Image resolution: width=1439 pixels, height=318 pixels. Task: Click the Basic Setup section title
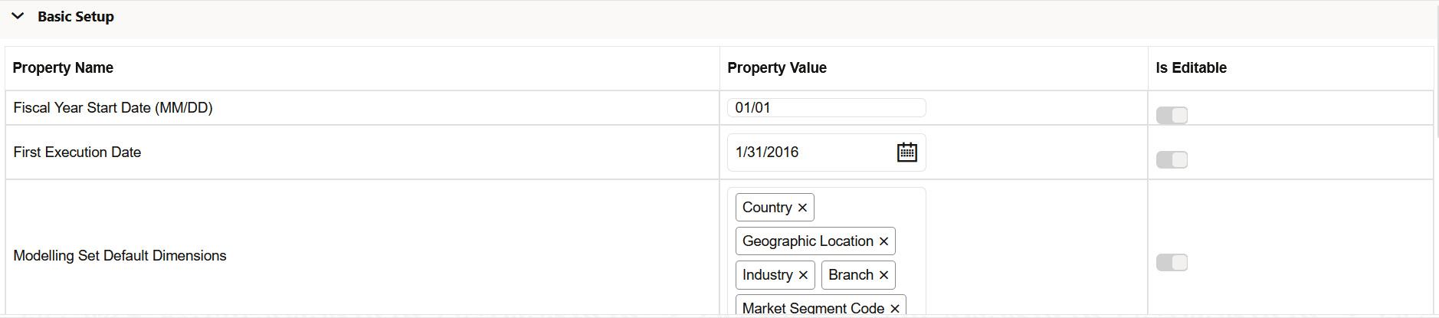tap(76, 16)
